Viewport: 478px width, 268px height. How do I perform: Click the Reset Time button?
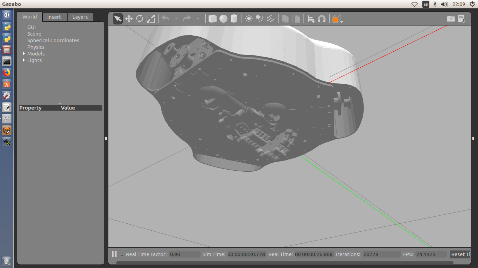(461, 254)
